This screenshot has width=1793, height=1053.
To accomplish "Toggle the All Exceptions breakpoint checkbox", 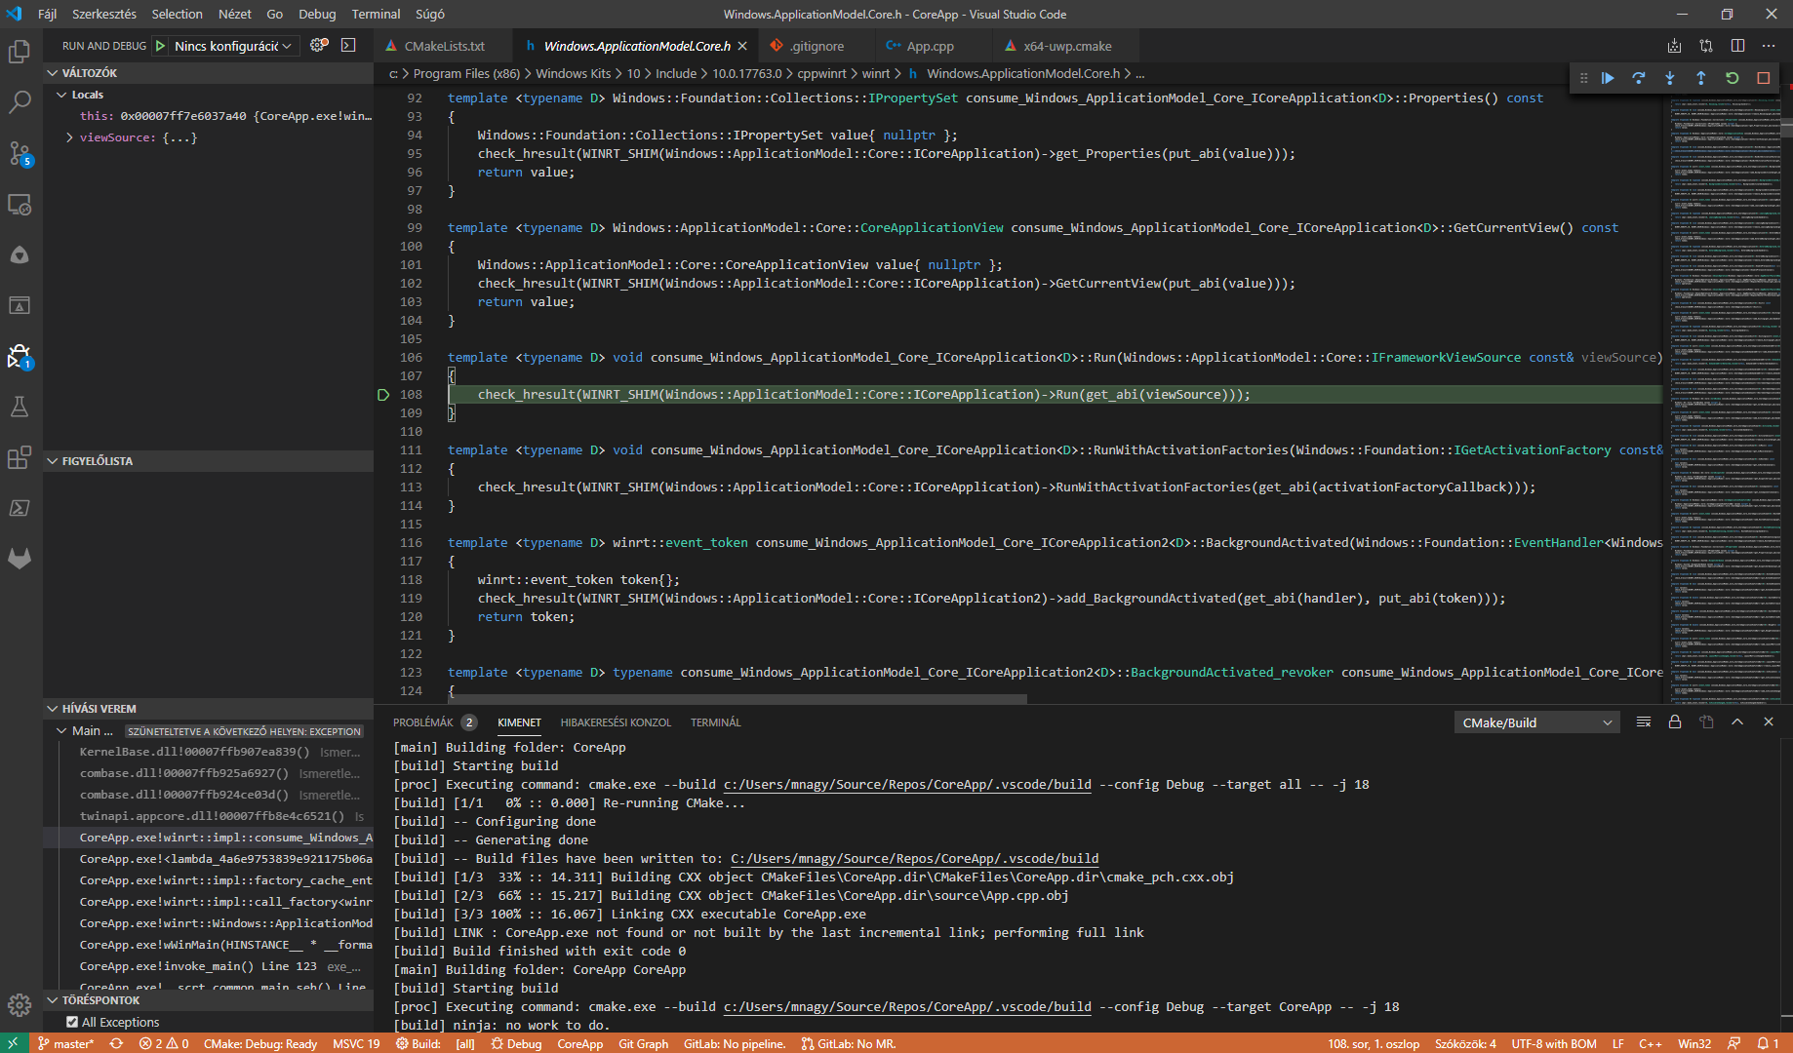I will pyautogui.click(x=72, y=1022).
